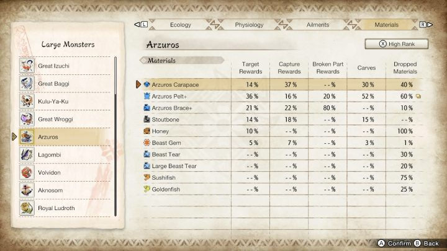Viewport: 447px width, 251px height.
Task: Select the Lagombi monster icon
Action: (27, 154)
